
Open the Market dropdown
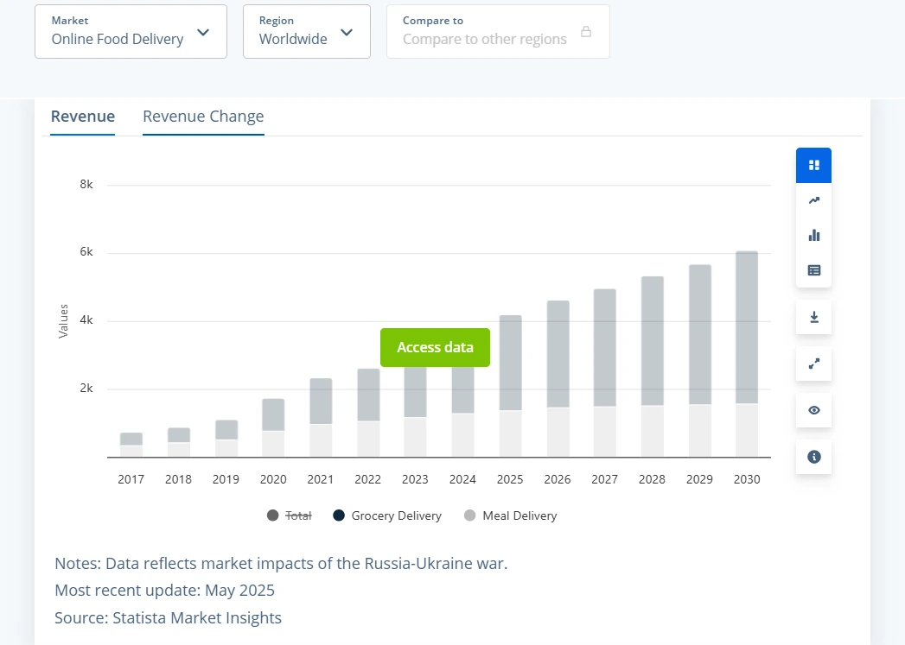coord(131,32)
